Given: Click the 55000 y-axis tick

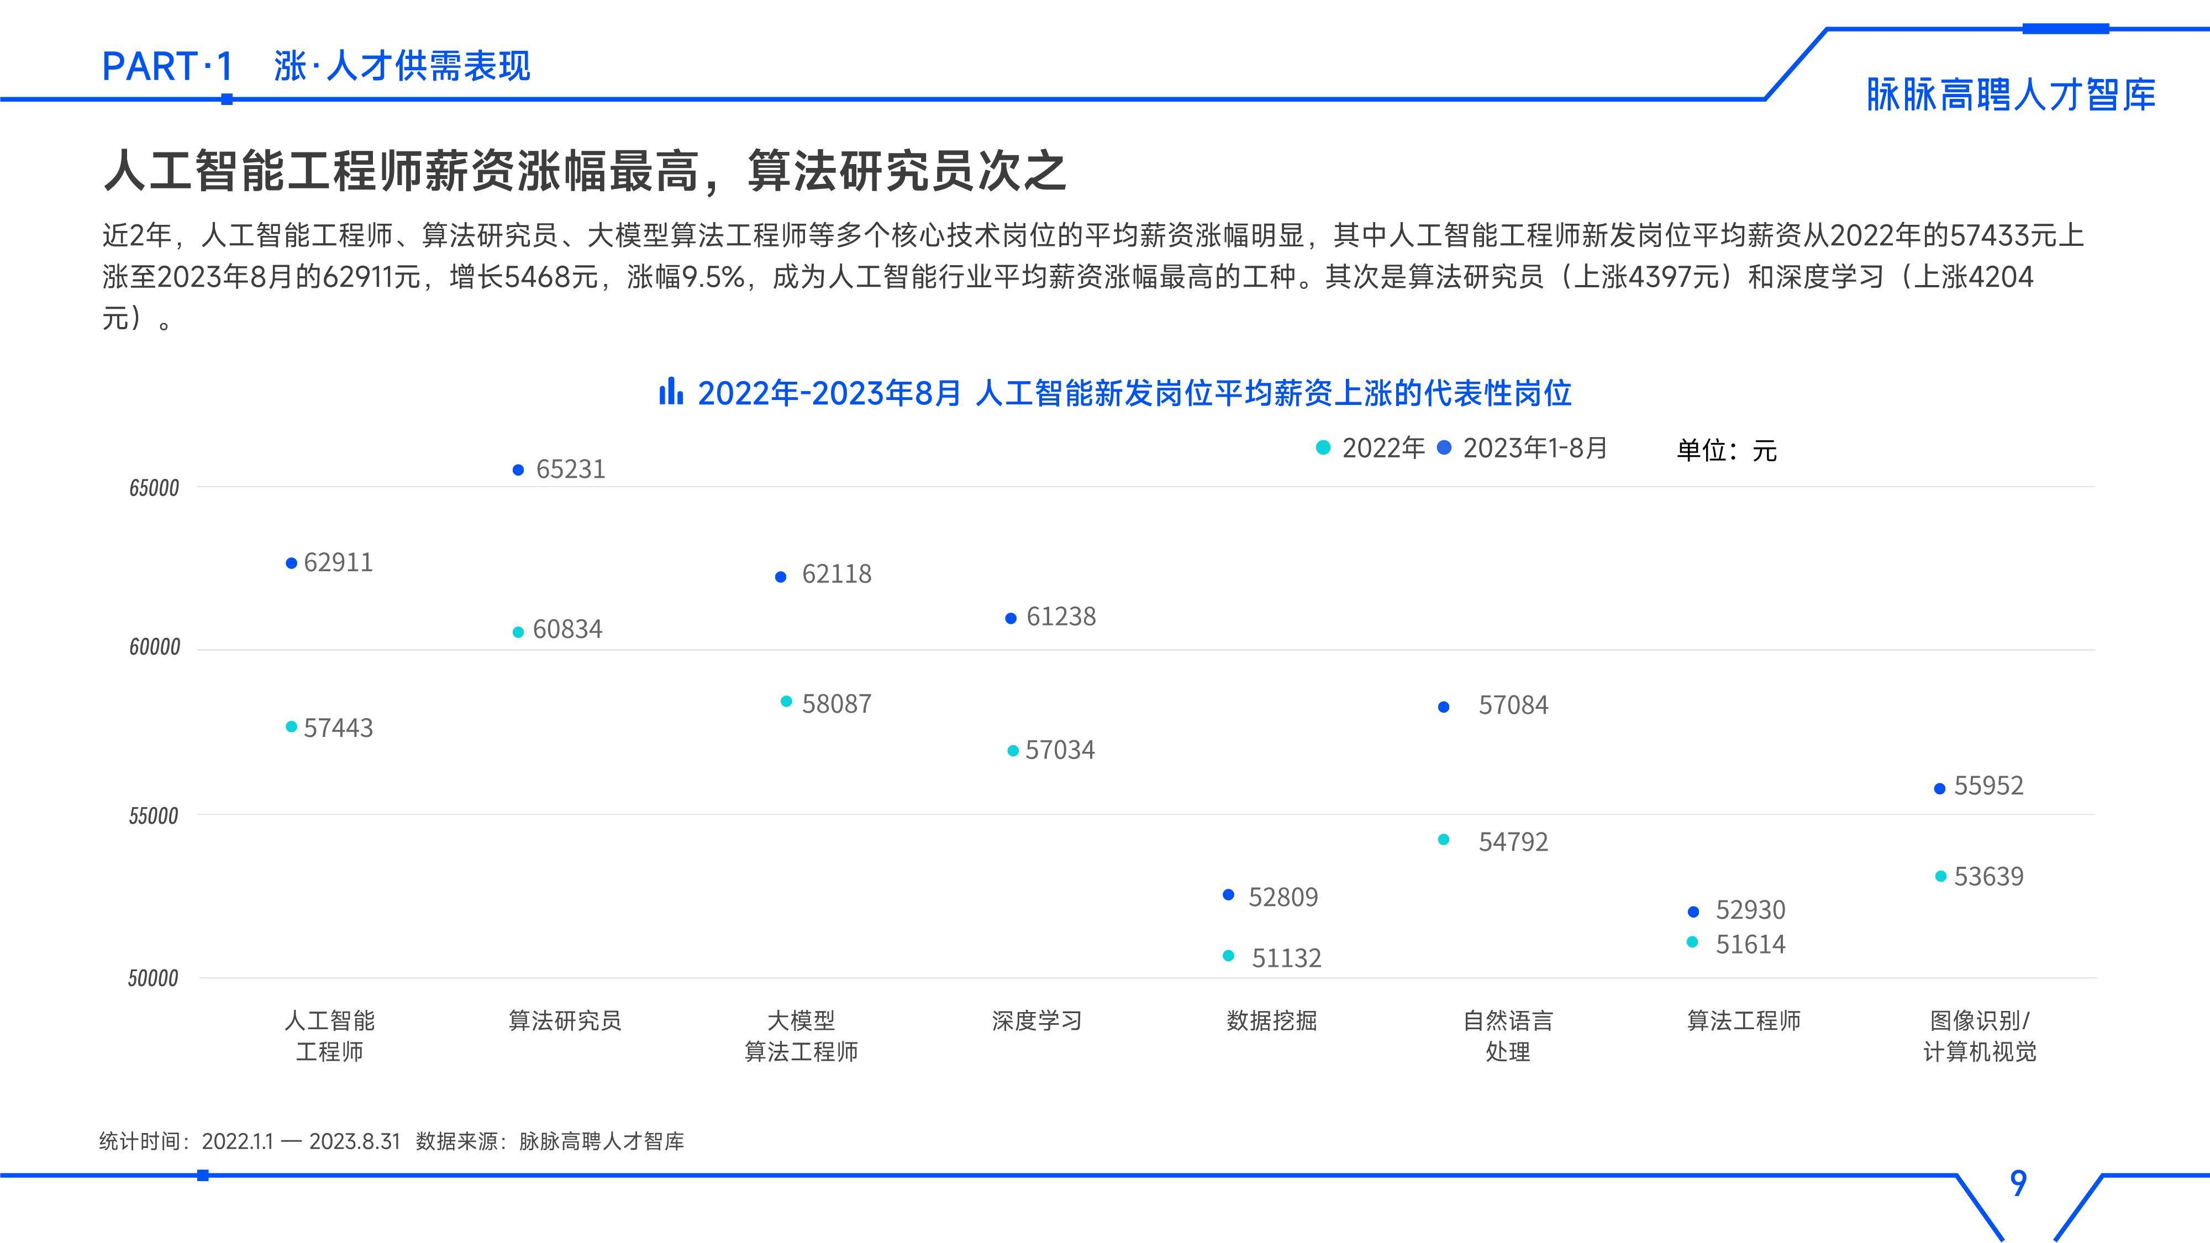Looking at the screenshot, I should tap(154, 816).
